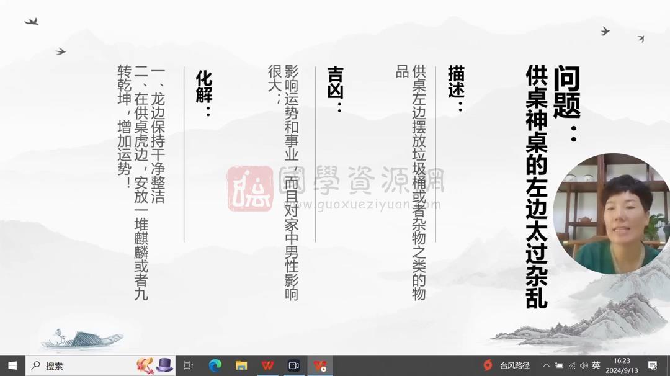Image resolution: width=670 pixels, height=376 pixels.
Task: Open Task View from the taskbar
Action: click(x=189, y=366)
